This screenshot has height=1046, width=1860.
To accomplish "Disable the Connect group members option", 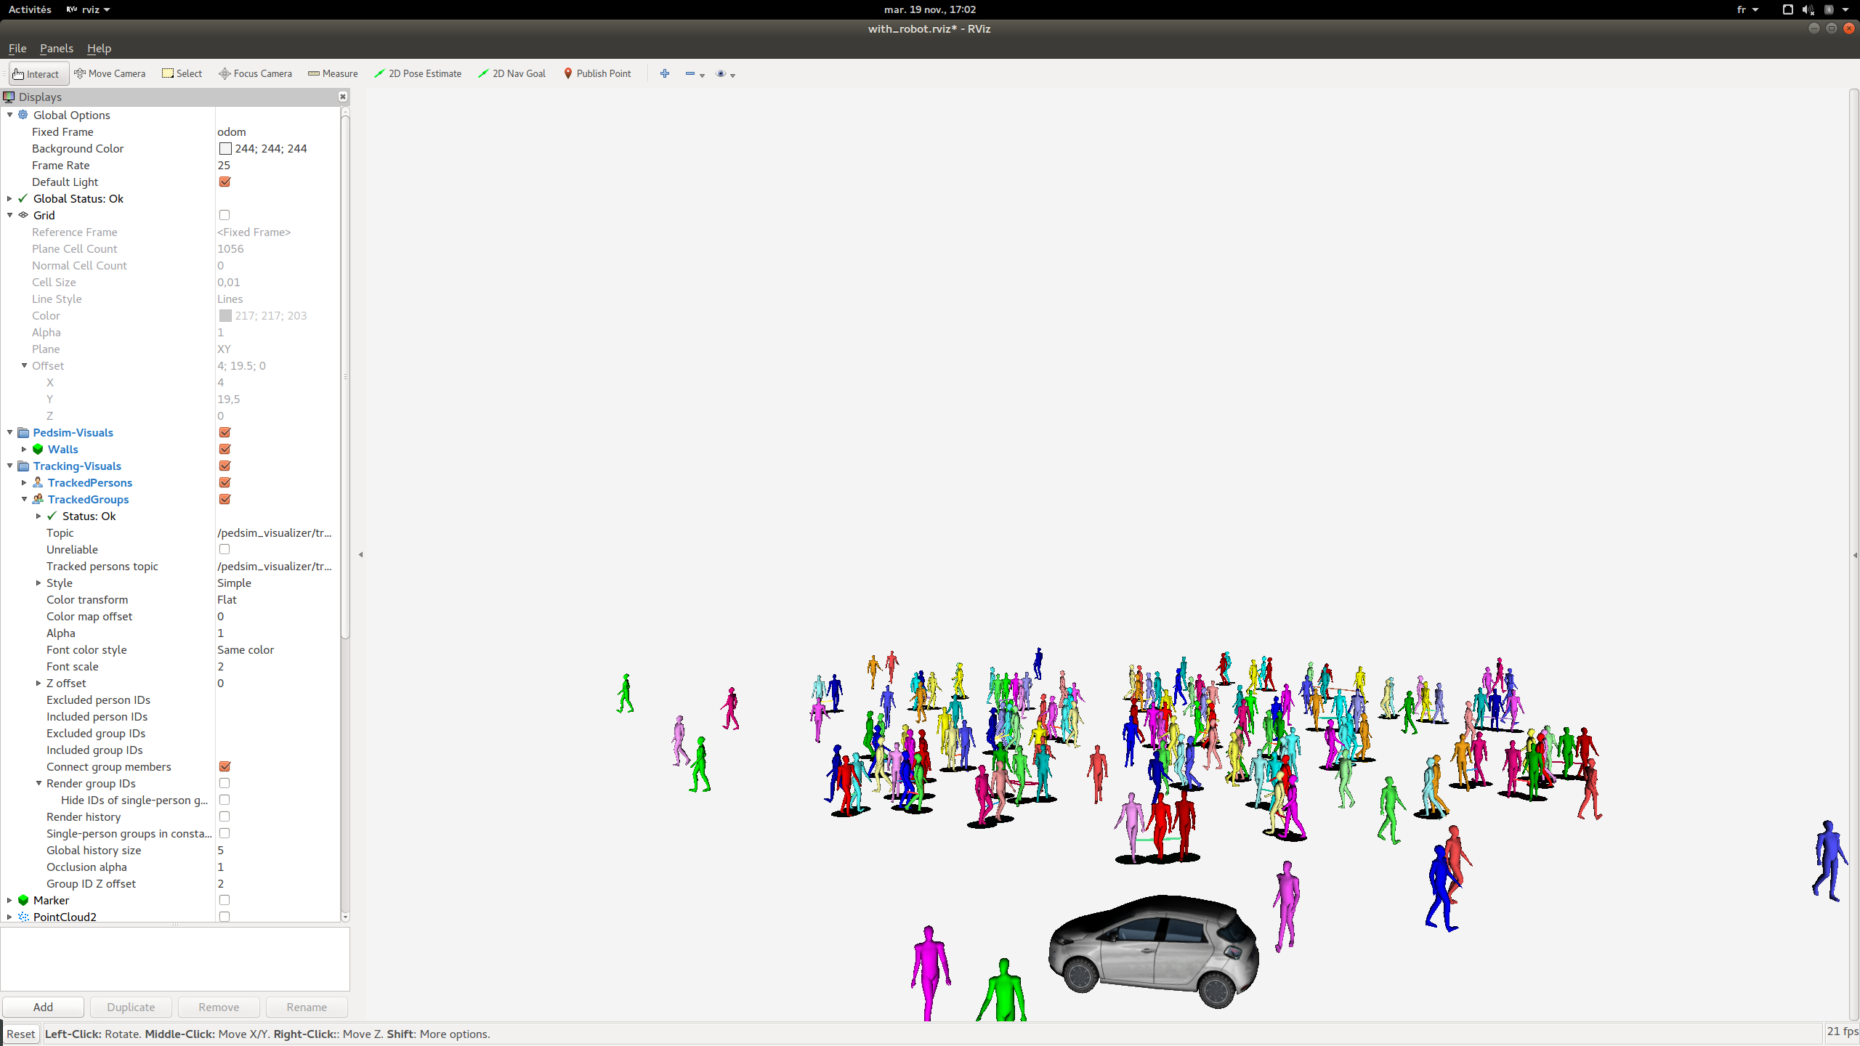I will click(225, 766).
